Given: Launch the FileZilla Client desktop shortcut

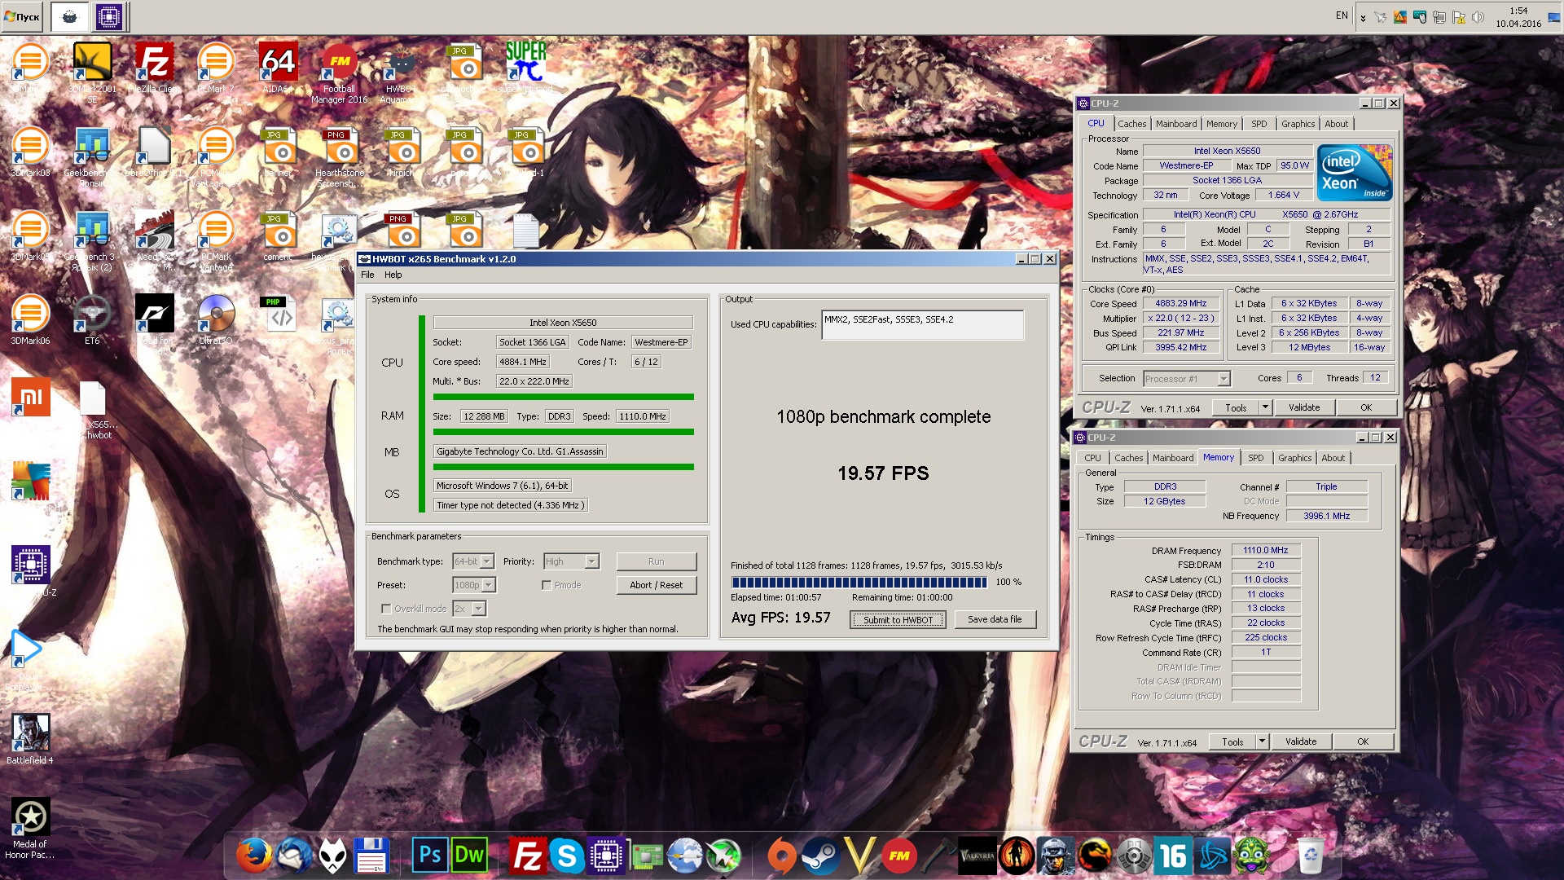Looking at the screenshot, I should [x=154, y=63].
